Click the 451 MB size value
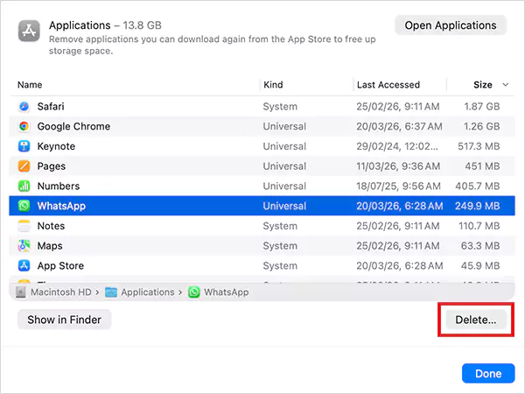525x394 pixels. pos(482,166)
